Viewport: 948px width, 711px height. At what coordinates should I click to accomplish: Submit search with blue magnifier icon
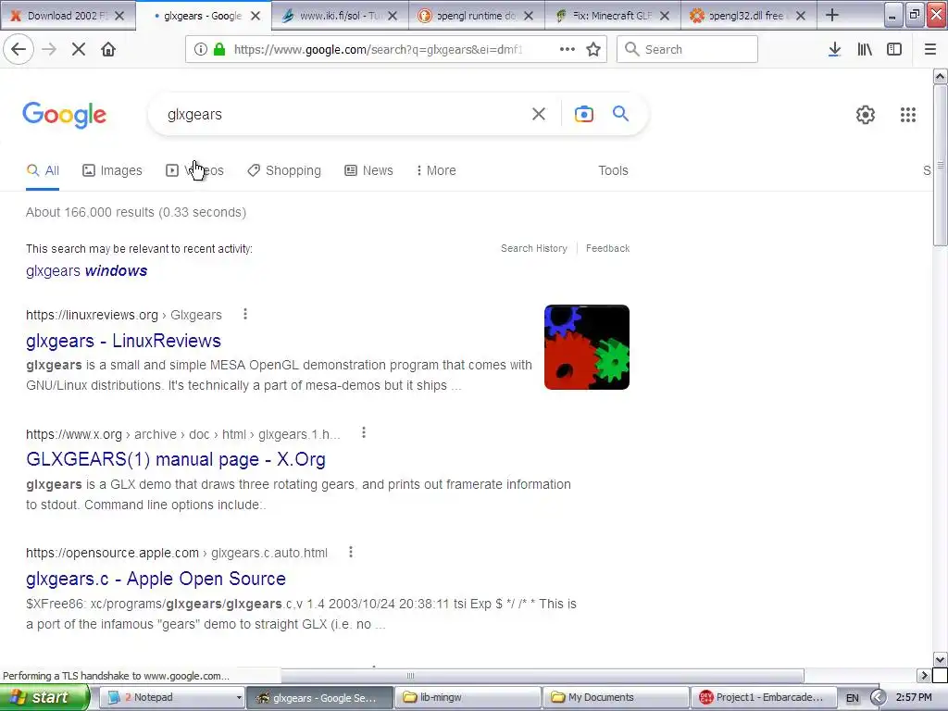620,114
